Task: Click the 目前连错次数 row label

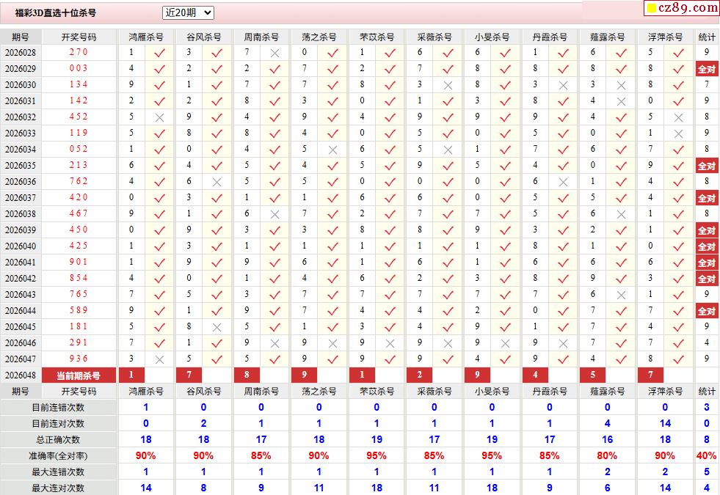Action: pos(58,407)
